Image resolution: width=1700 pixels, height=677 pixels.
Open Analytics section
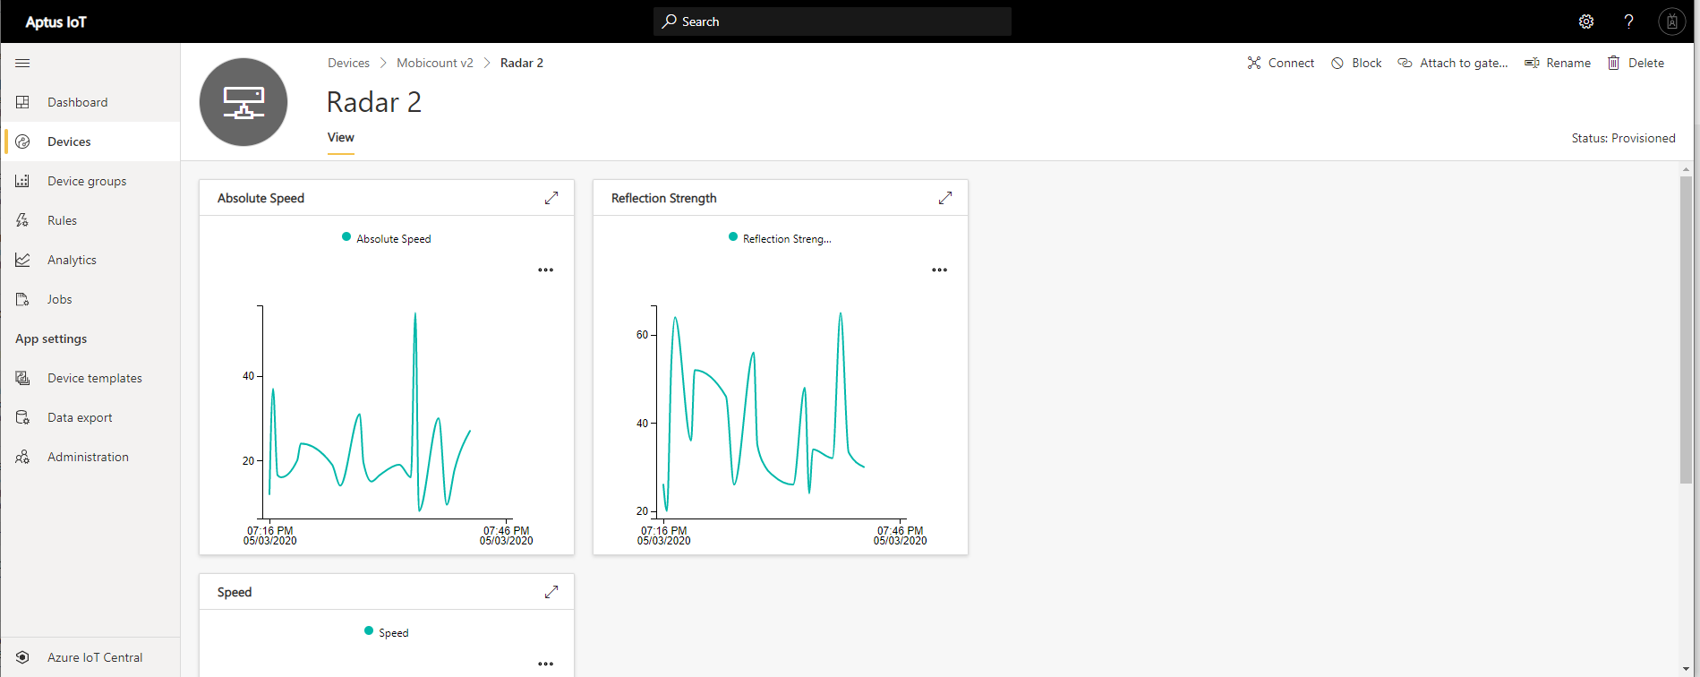click(90, 260)
